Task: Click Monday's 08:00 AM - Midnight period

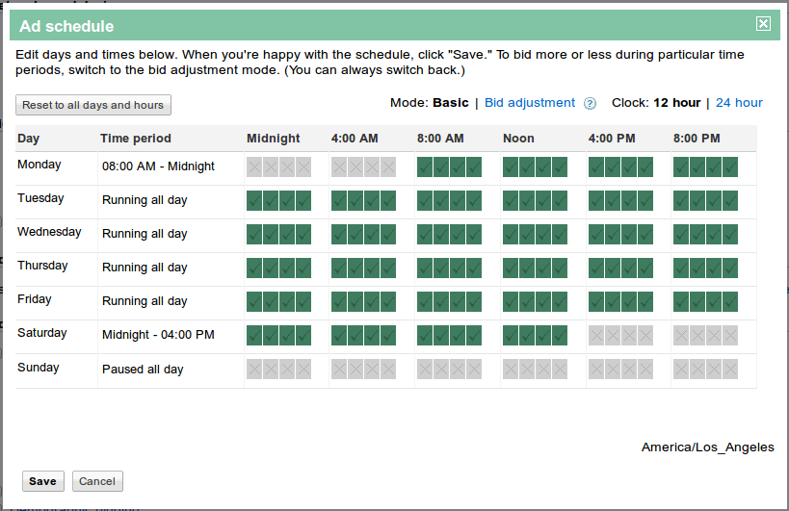Action: [x=158, y=166]
